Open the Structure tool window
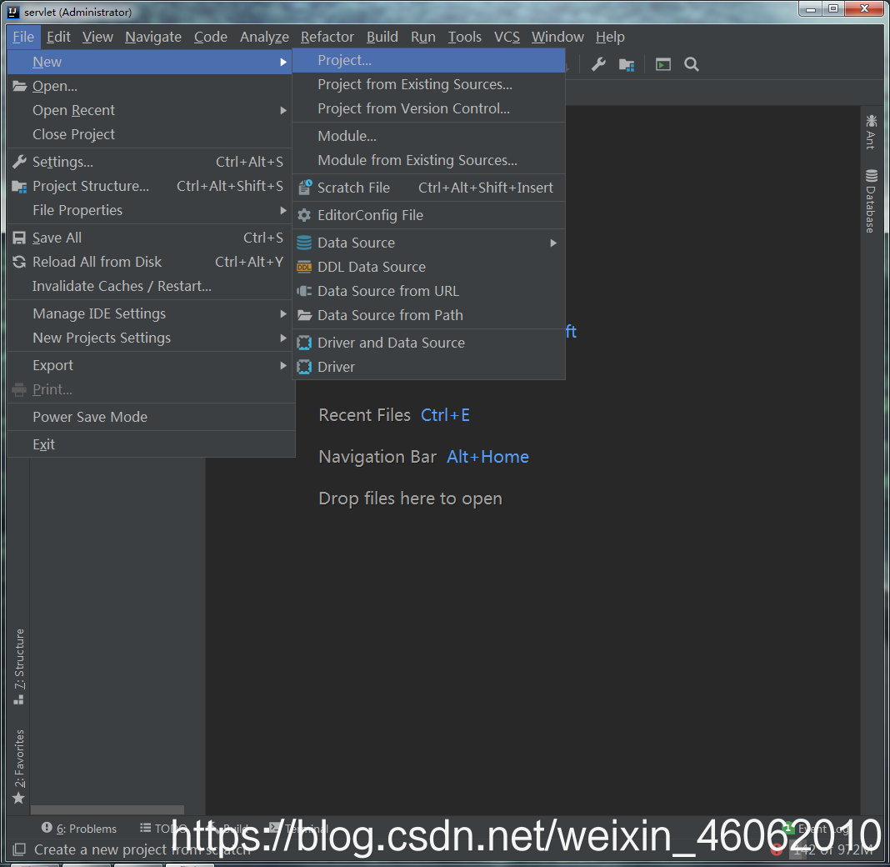Viewport: 890px width, 867px height. 18,666
